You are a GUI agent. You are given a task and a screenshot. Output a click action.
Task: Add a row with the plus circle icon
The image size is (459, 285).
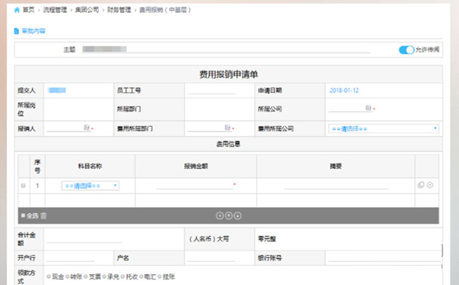pos(220,215)
